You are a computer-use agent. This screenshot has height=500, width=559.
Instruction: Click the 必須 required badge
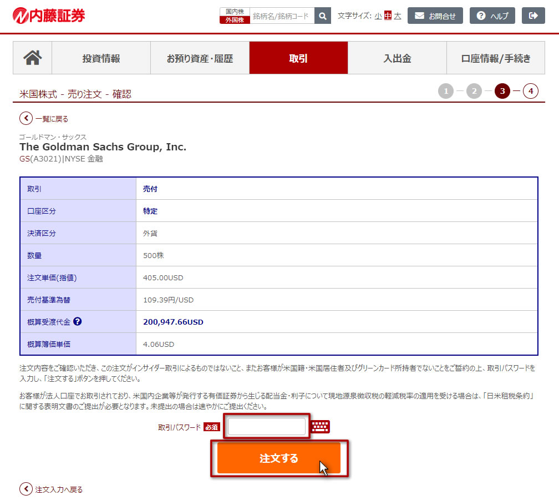click(x=212, y=427)
